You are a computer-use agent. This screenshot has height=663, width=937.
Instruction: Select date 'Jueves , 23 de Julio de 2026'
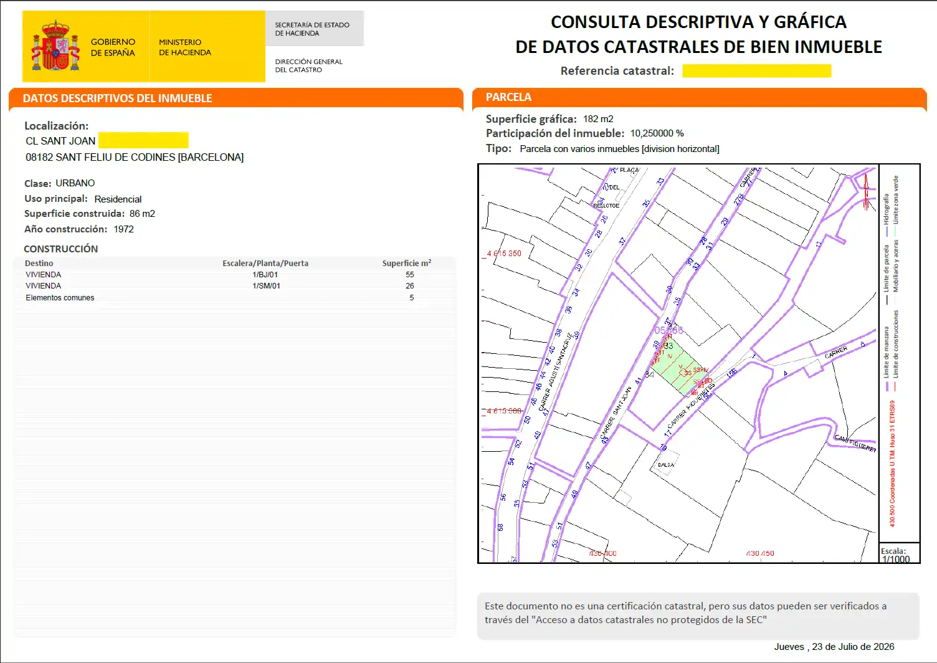coord(834,647)
